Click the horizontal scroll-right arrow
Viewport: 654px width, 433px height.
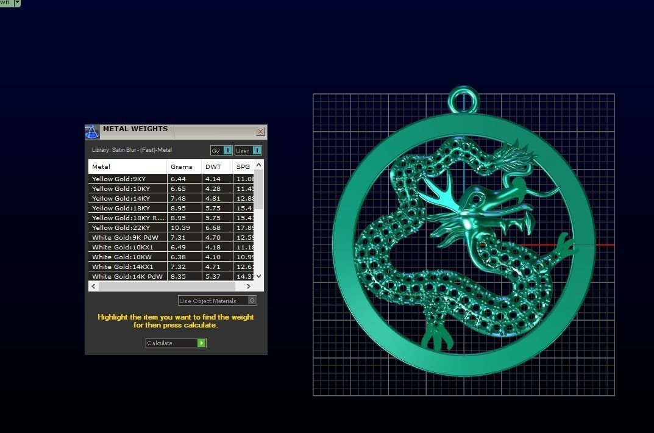(x=249, y=286)
